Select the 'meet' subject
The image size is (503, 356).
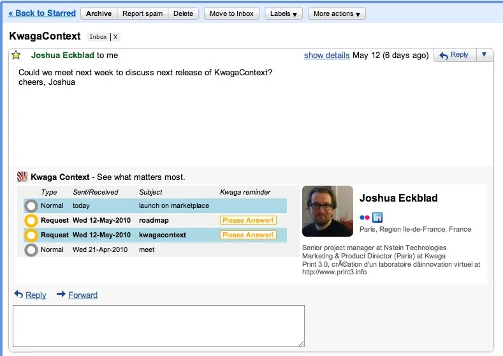(x=147, y=249)
